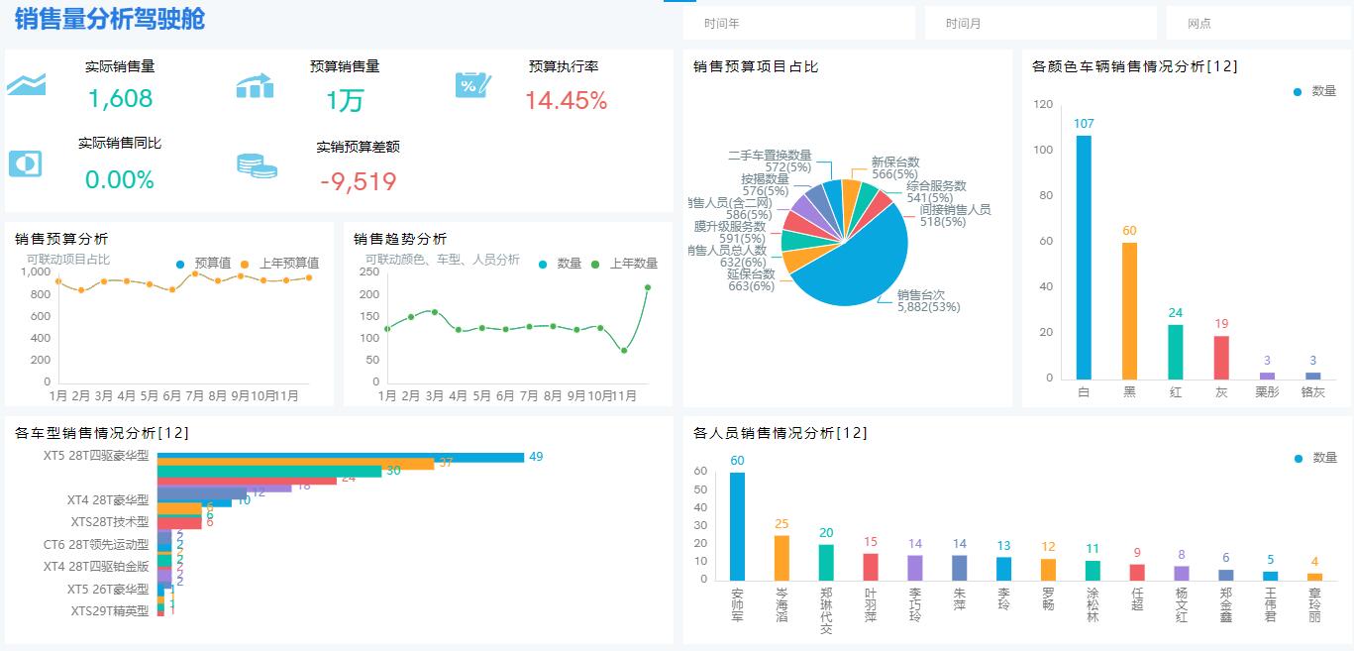The height and width of the screenshot is (651, 1354).
Task: Click the 章玲丽 bar showing 4
Action: 1314,577
